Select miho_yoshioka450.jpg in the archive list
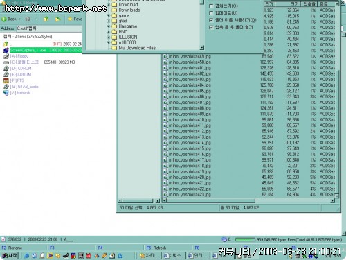The height and width of the screenshot is (260, 346). tap(190, 62)
